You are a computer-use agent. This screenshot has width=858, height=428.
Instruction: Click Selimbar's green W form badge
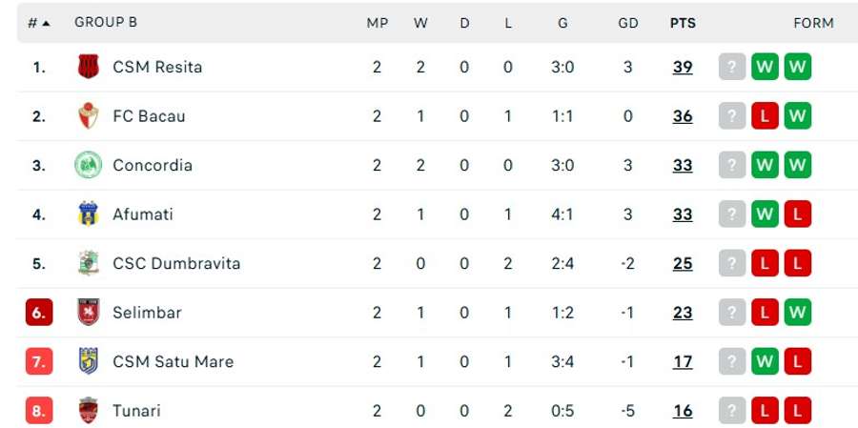click(x=797, y=313)
